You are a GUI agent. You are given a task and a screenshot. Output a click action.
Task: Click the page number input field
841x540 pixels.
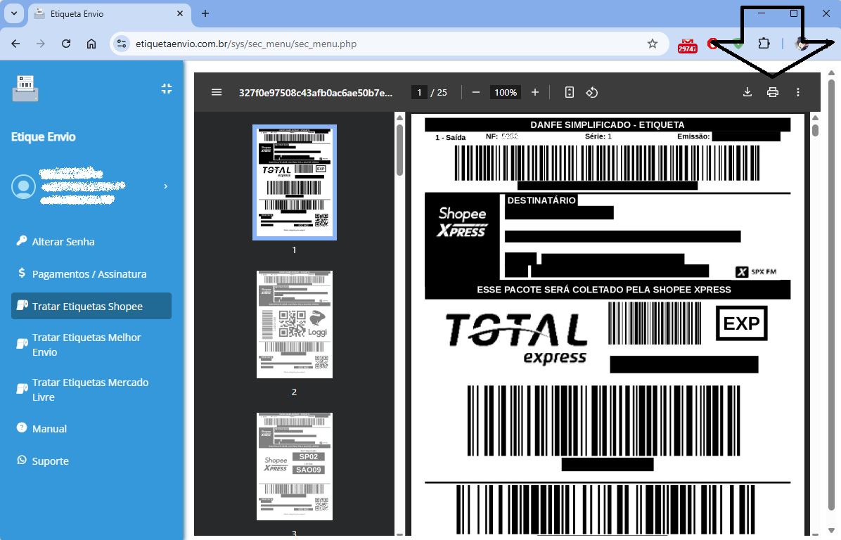tap(419, 92)
